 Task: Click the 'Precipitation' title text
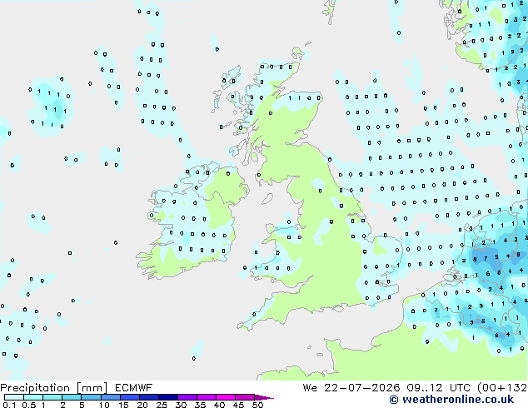pyautogui.click(x=35, y=388)
